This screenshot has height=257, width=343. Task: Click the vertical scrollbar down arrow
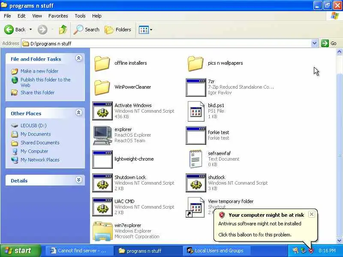(x=339, y=241)
